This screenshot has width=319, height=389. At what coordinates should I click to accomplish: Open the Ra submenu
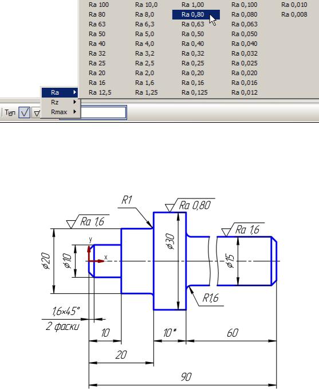point(60,92)
